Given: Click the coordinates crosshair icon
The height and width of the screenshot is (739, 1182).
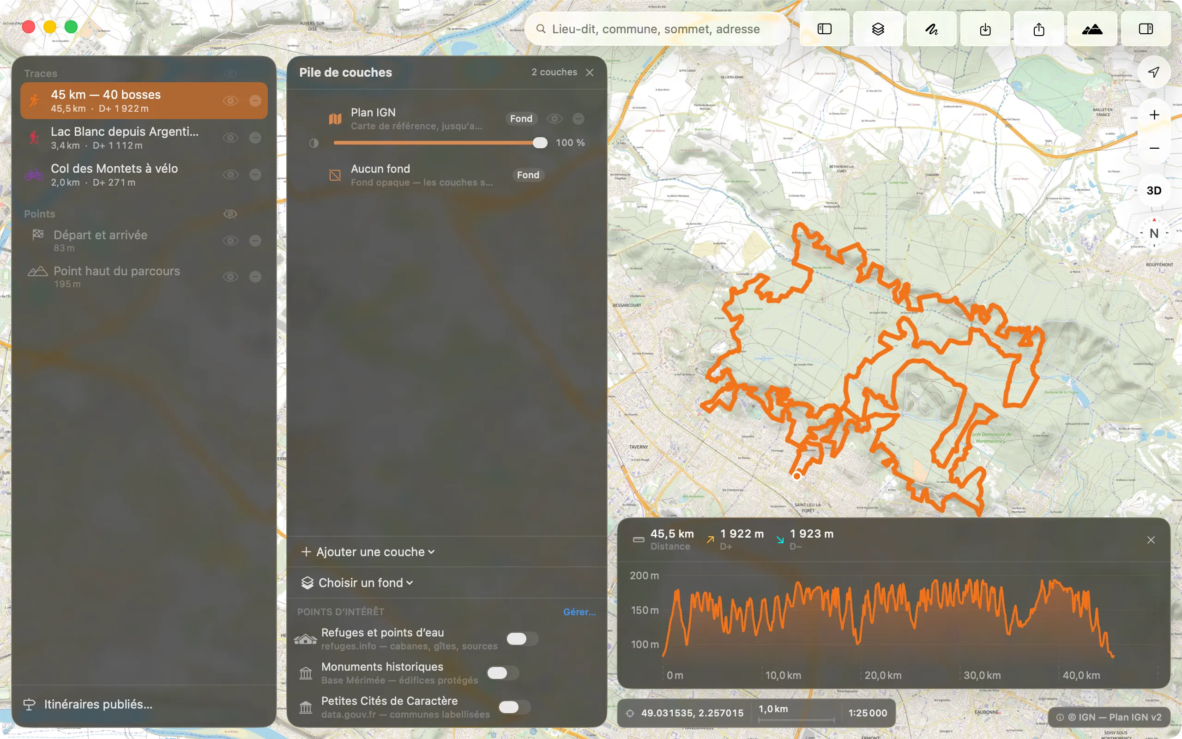Looking at the screenshot, I should (630, 713).
